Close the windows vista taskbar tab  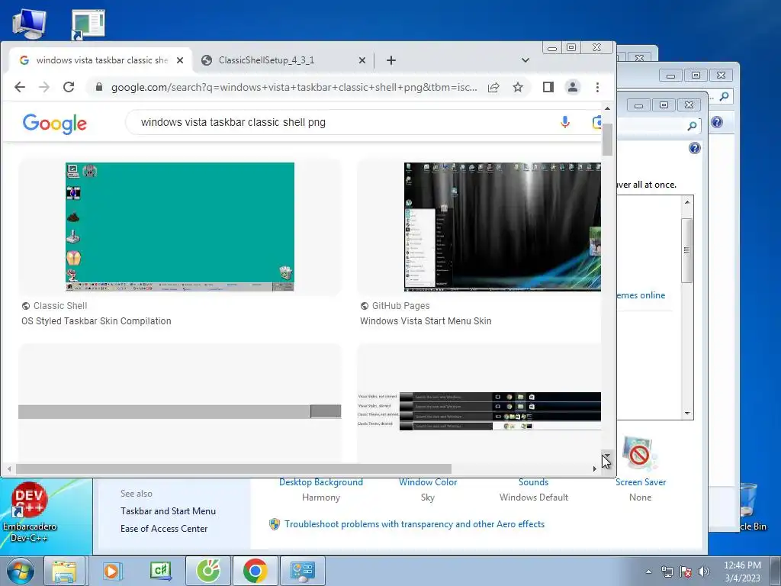[x=180, y=60]
